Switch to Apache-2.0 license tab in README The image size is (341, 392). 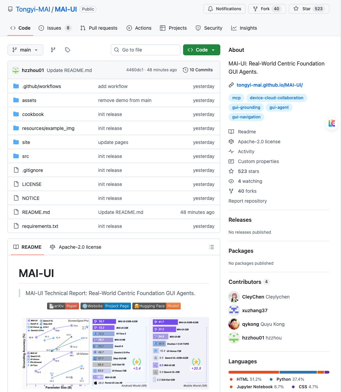click(76, 247)
